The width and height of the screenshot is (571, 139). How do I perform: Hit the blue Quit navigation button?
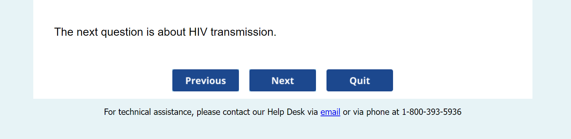(360, 81)
